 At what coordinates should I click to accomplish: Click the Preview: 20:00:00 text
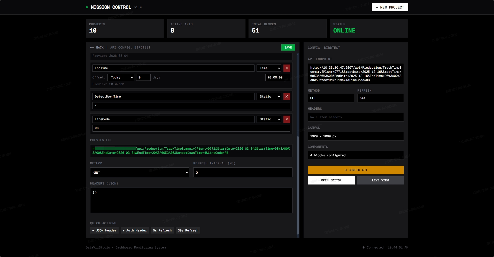(x=108, y=84)
